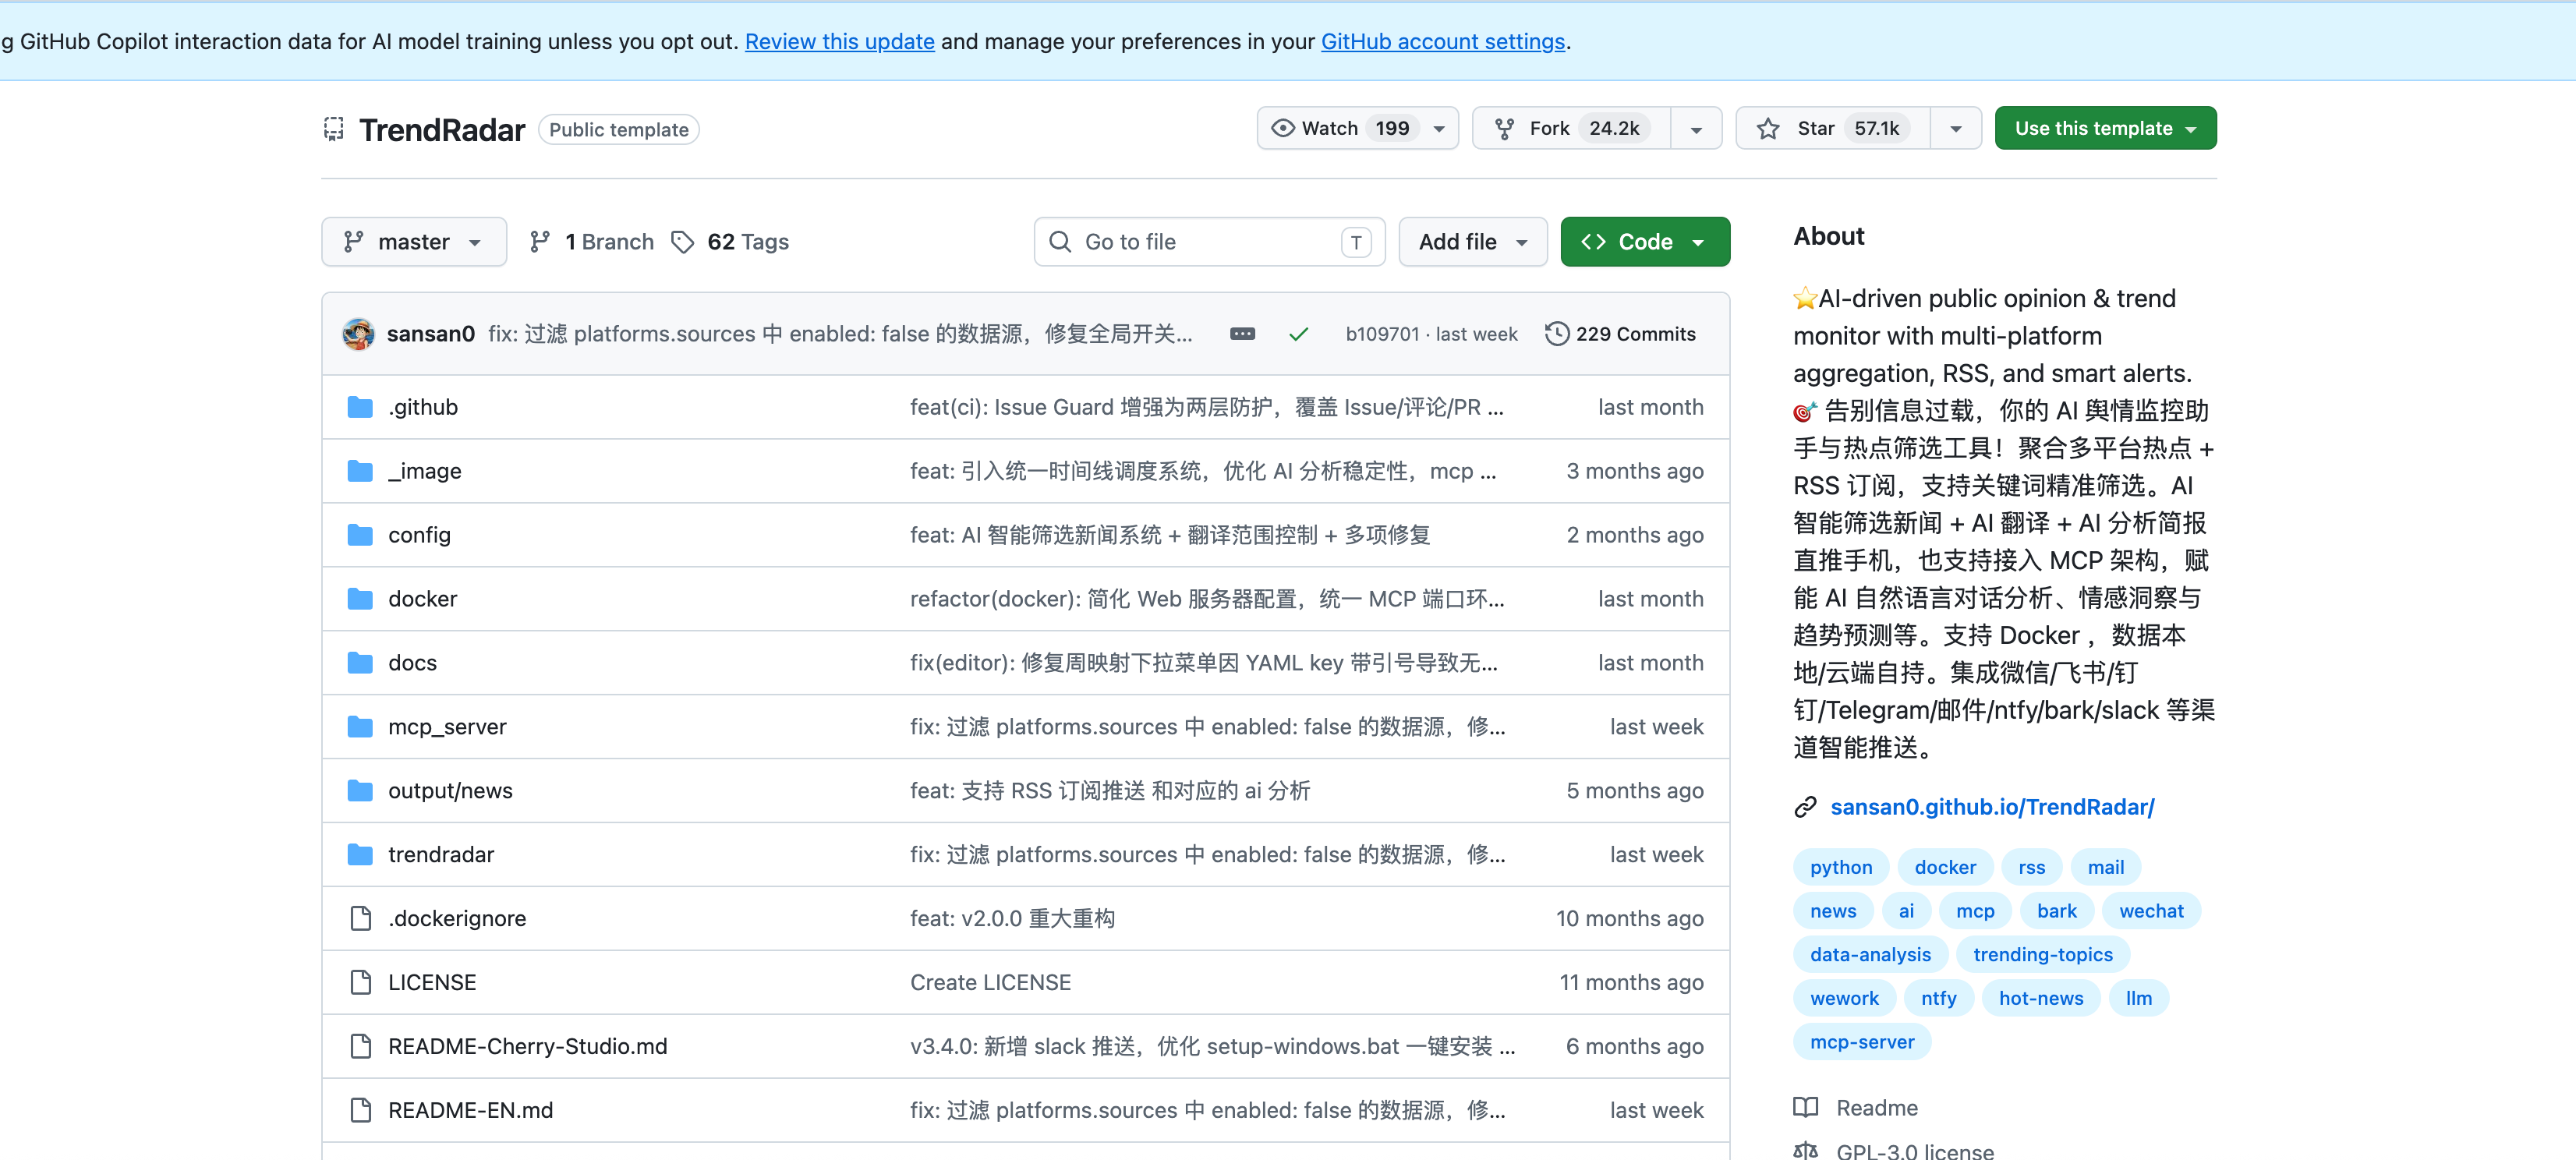Select the rss topic tag

pyautogui.click(x=2031, y=867)
